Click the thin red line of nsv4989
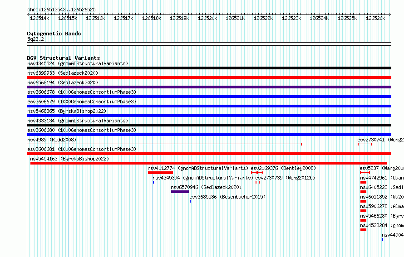The image size is (404, 257). click(x=164, y=144)
